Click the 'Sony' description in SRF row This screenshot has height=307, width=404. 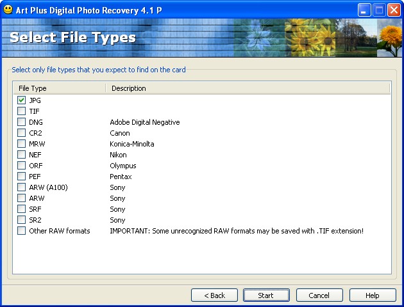pos(117,209)
